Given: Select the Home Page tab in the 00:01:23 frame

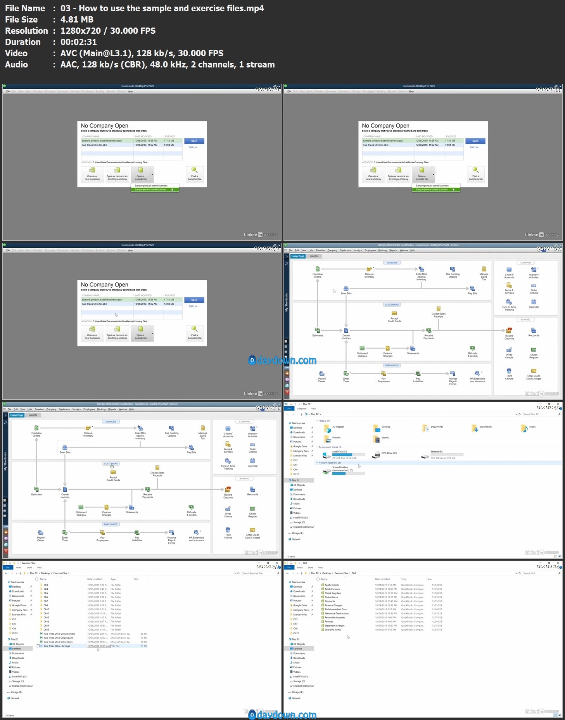Looking at the screenshot, I should [17, 415].
